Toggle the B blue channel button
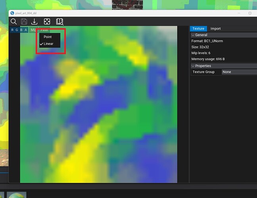257x198 pixels. tap(22, 30)
